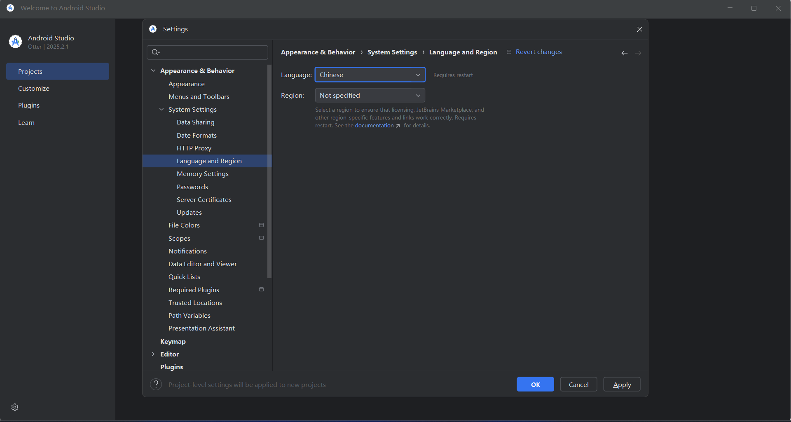Open the Region dropdown

point(370,96)
